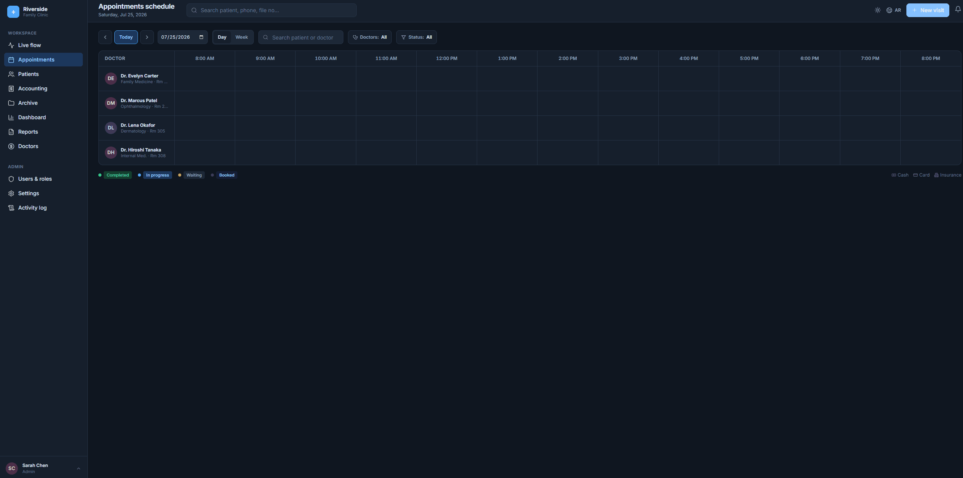Go to previous day arrow
Viewport: 963px width, 478px height.
(x=105, y=37)
